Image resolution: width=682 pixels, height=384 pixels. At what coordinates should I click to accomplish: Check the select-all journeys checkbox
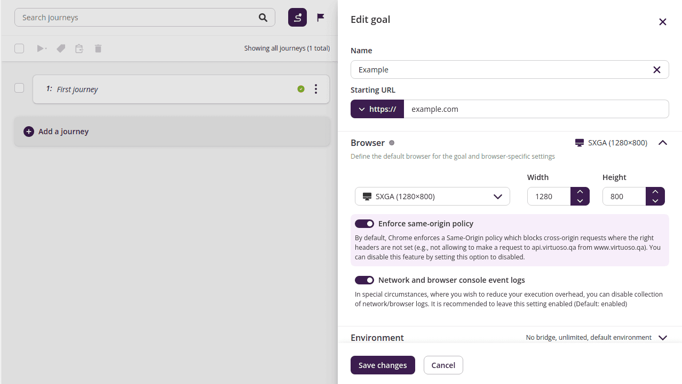(x=19, y=48)
